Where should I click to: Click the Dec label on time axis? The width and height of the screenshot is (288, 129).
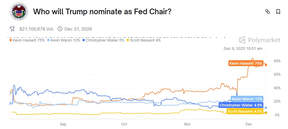click(249, 123)
